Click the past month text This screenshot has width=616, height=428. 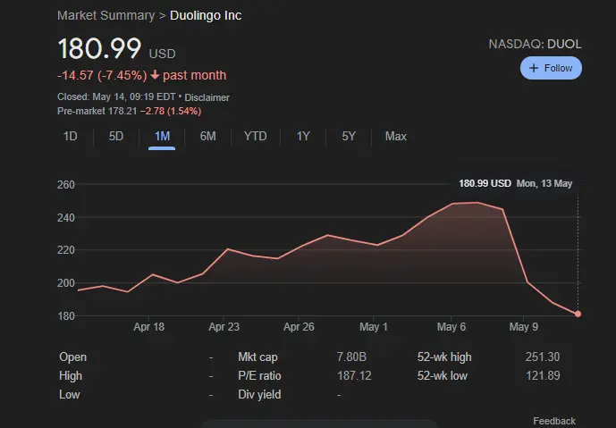(195, 75)
